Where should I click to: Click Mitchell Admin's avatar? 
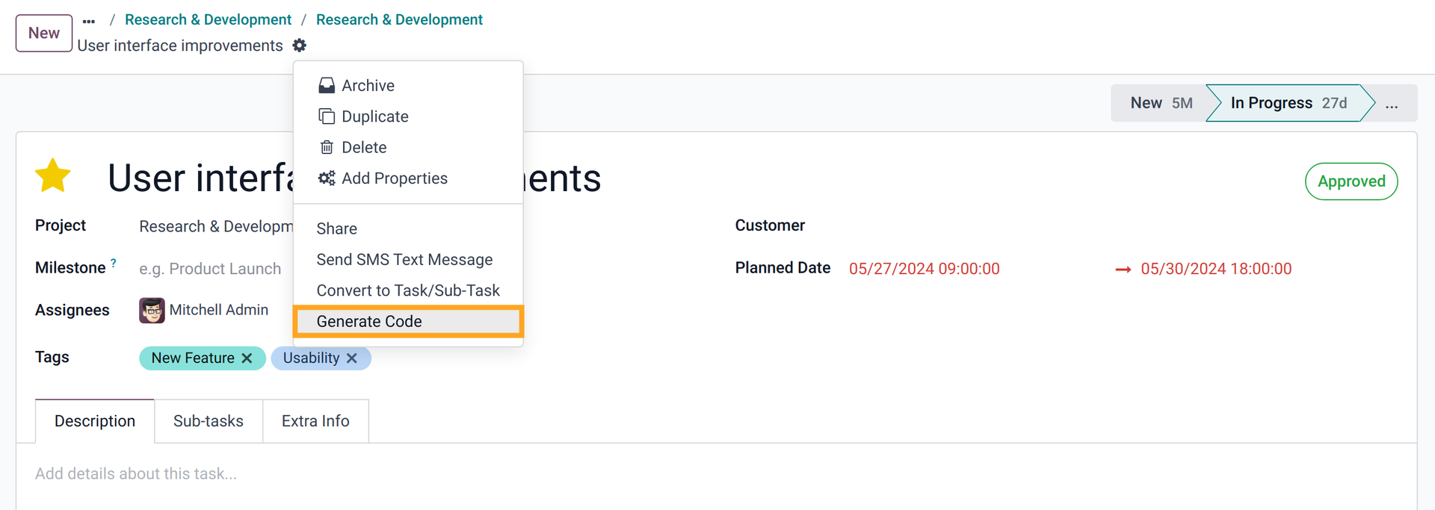(x=152, y=310)
